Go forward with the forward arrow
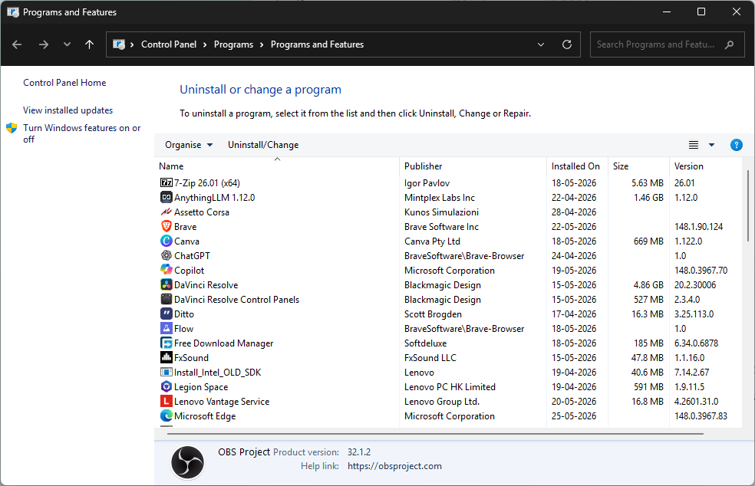 click(x=43, y=44)
